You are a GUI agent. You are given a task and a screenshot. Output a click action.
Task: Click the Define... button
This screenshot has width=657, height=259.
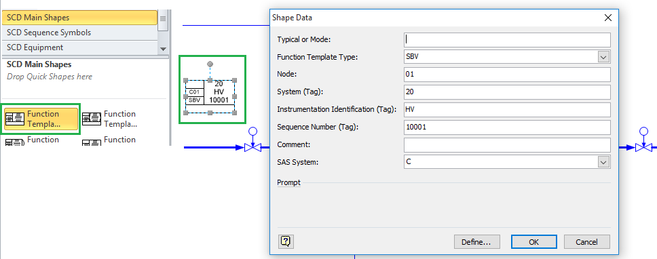pos(477,242)
